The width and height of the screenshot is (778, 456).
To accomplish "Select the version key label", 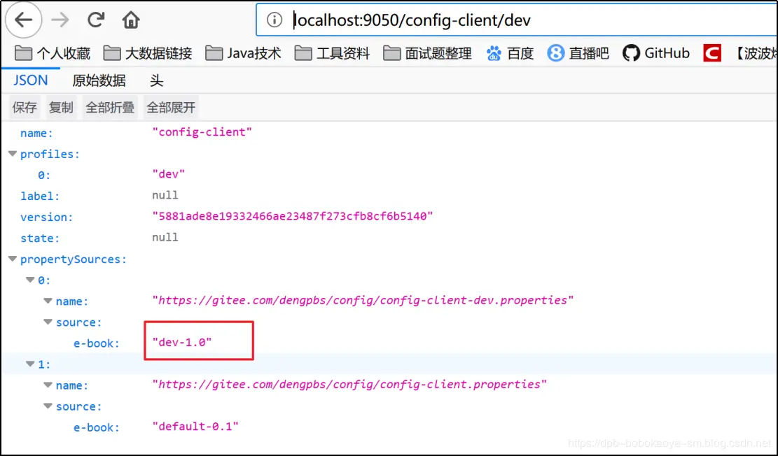I will [47, 218].
